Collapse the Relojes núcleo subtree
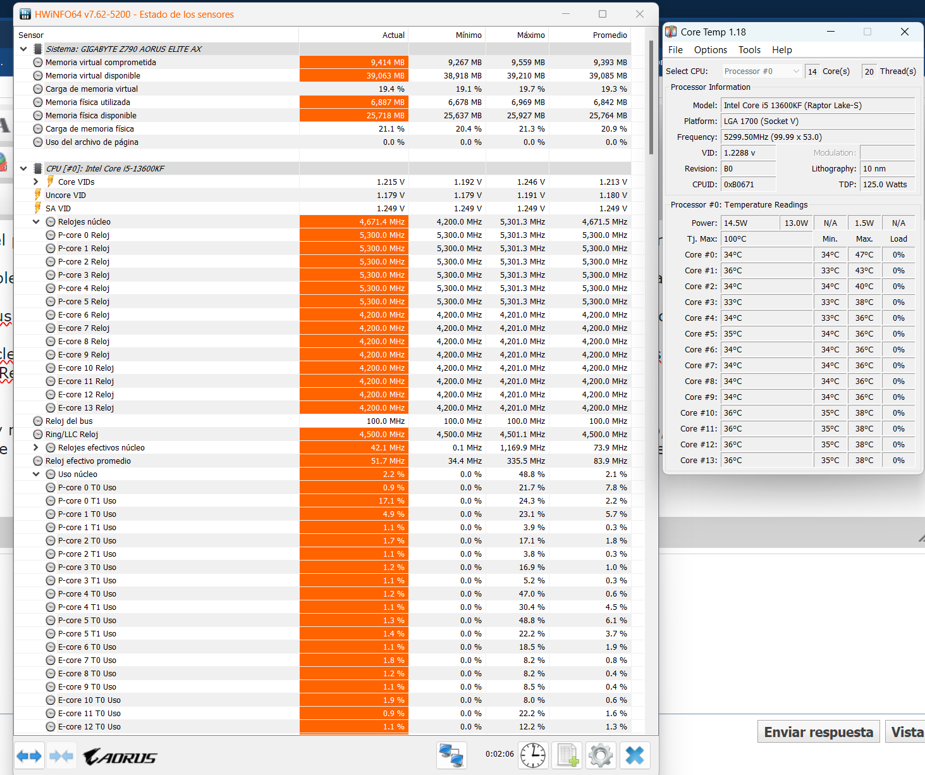925x775 pixels. click(36, 221)
